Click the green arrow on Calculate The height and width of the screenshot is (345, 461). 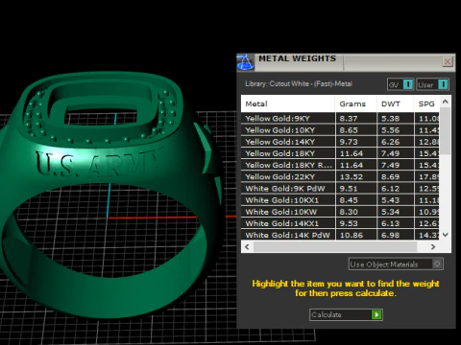pyautogui.click(x=376, y=314)
